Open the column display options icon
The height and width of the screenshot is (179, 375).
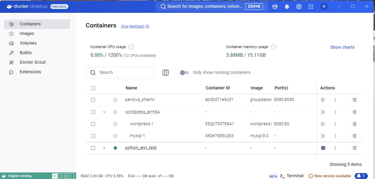click(166, 72)
